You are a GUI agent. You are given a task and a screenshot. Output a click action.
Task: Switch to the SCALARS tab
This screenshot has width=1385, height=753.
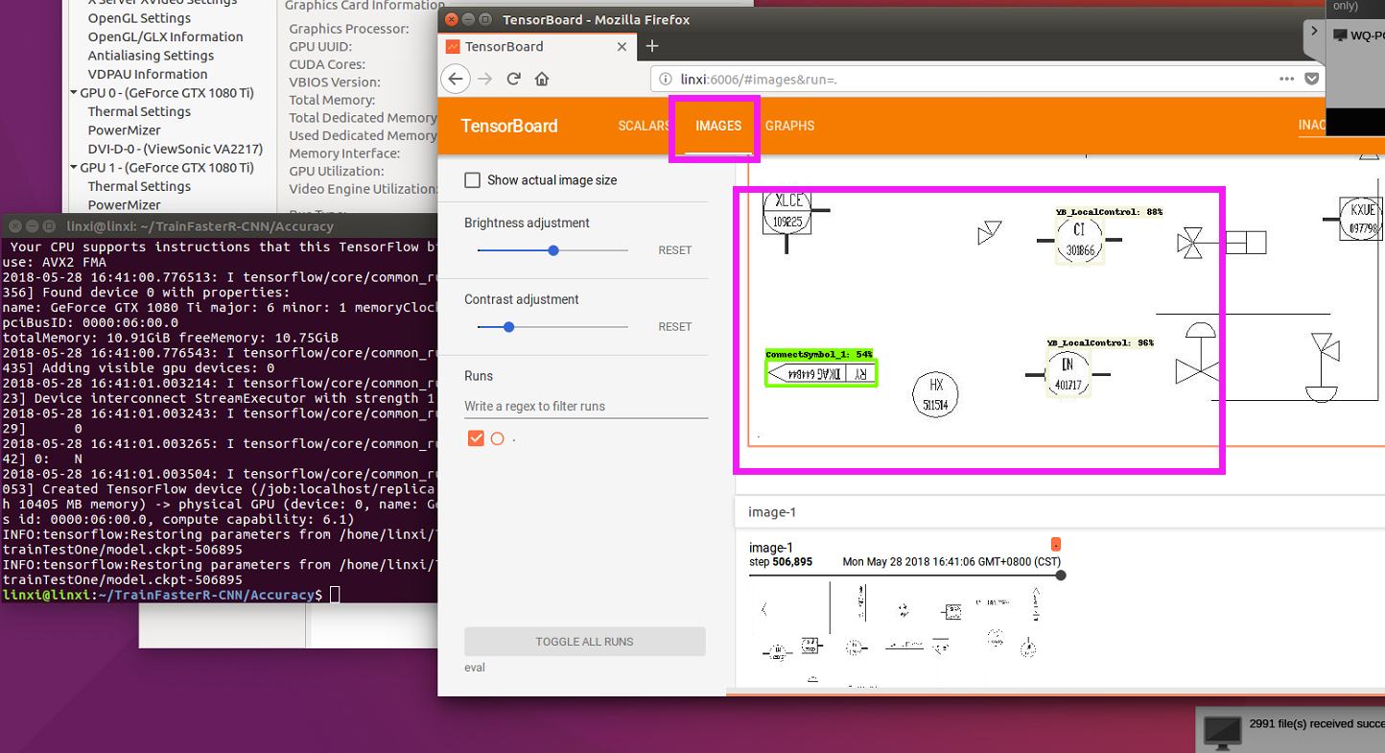click(644, 126)
